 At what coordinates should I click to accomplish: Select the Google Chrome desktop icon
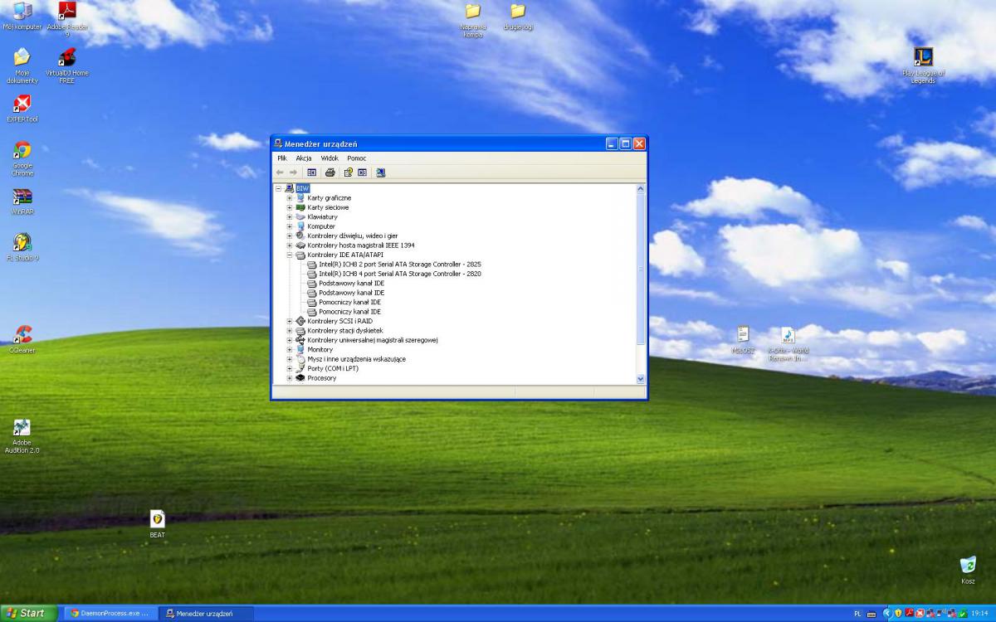coord(22,158)
